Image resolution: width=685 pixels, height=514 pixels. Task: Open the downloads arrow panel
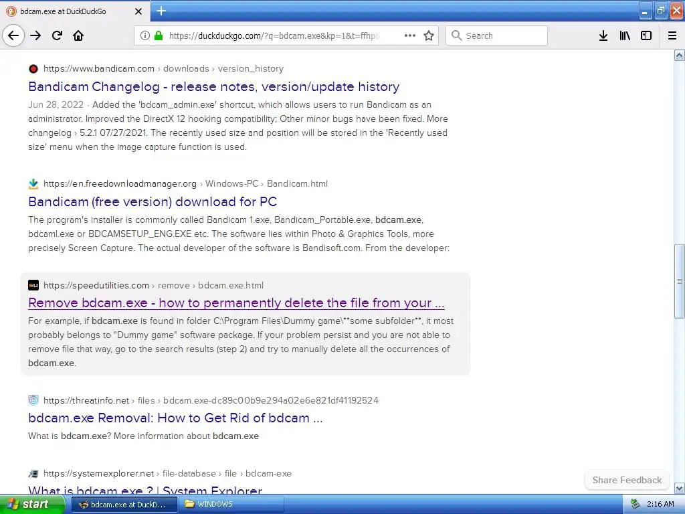[x=603, y=35]
